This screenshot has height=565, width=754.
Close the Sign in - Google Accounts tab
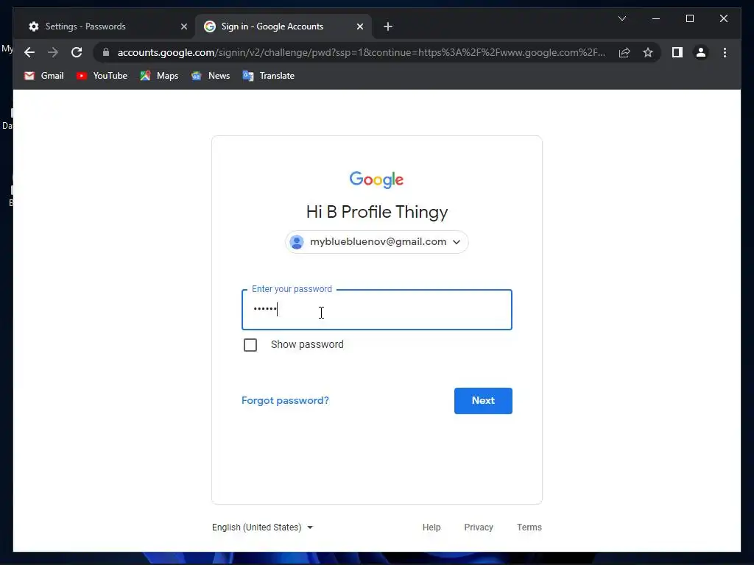359,26
